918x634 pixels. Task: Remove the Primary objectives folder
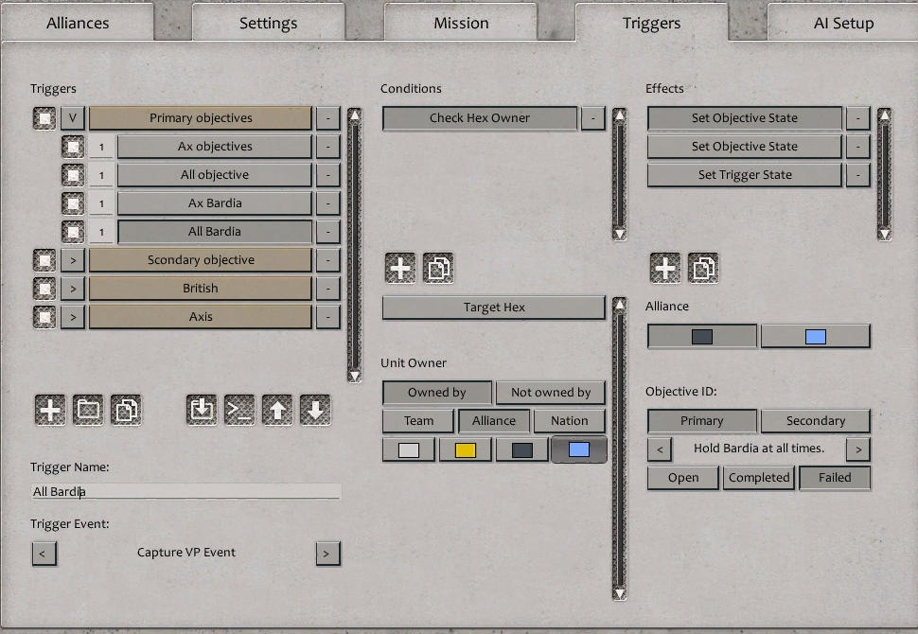(327, 117)
